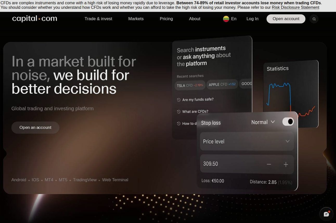The width and height of the screenshot is (336, 223).
Task: Click the capital.com logo
Action: 35,19
